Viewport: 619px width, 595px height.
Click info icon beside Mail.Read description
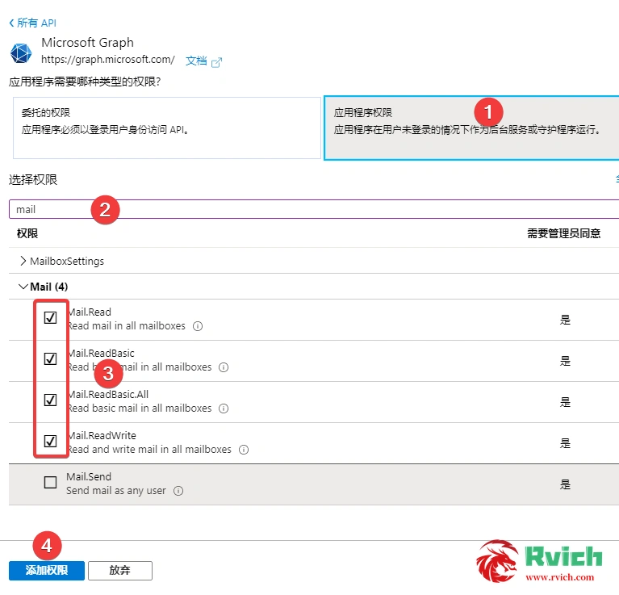tap(198, 326)
